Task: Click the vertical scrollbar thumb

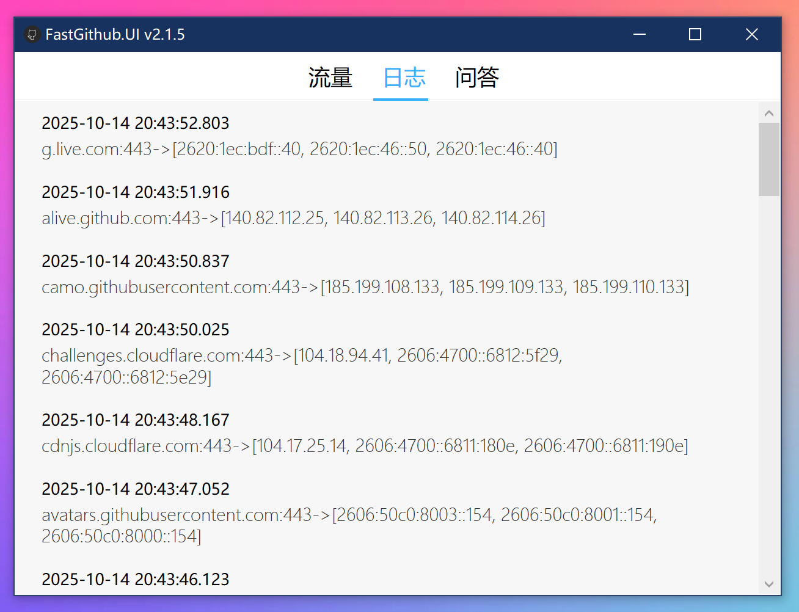Action: pos(769,159)
